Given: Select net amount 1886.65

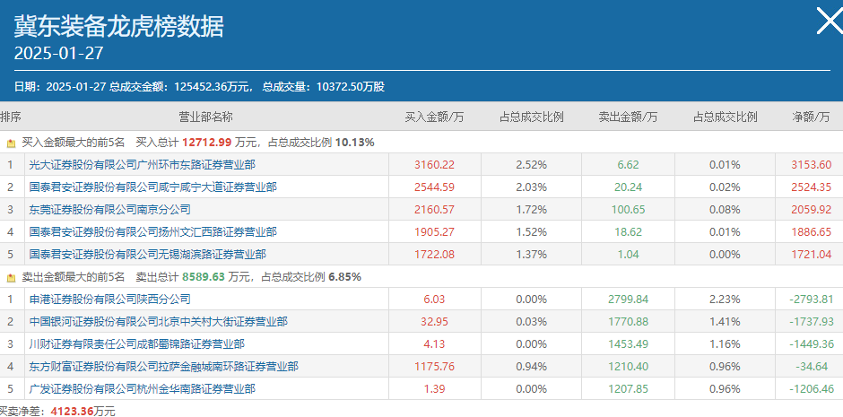Looking at the screenshot, I should 812,232.
